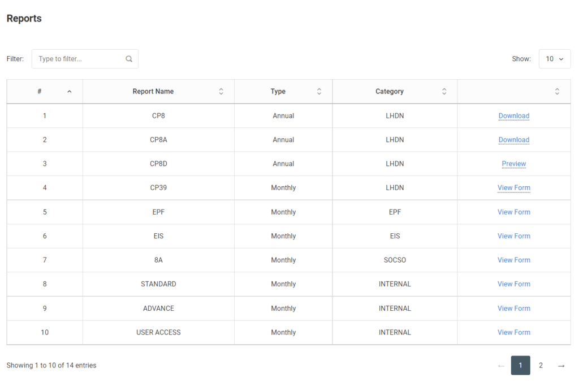Select the STANDARD report name cell
The width and height of the screenshot is (579, 381).
[x=158, y=284]
